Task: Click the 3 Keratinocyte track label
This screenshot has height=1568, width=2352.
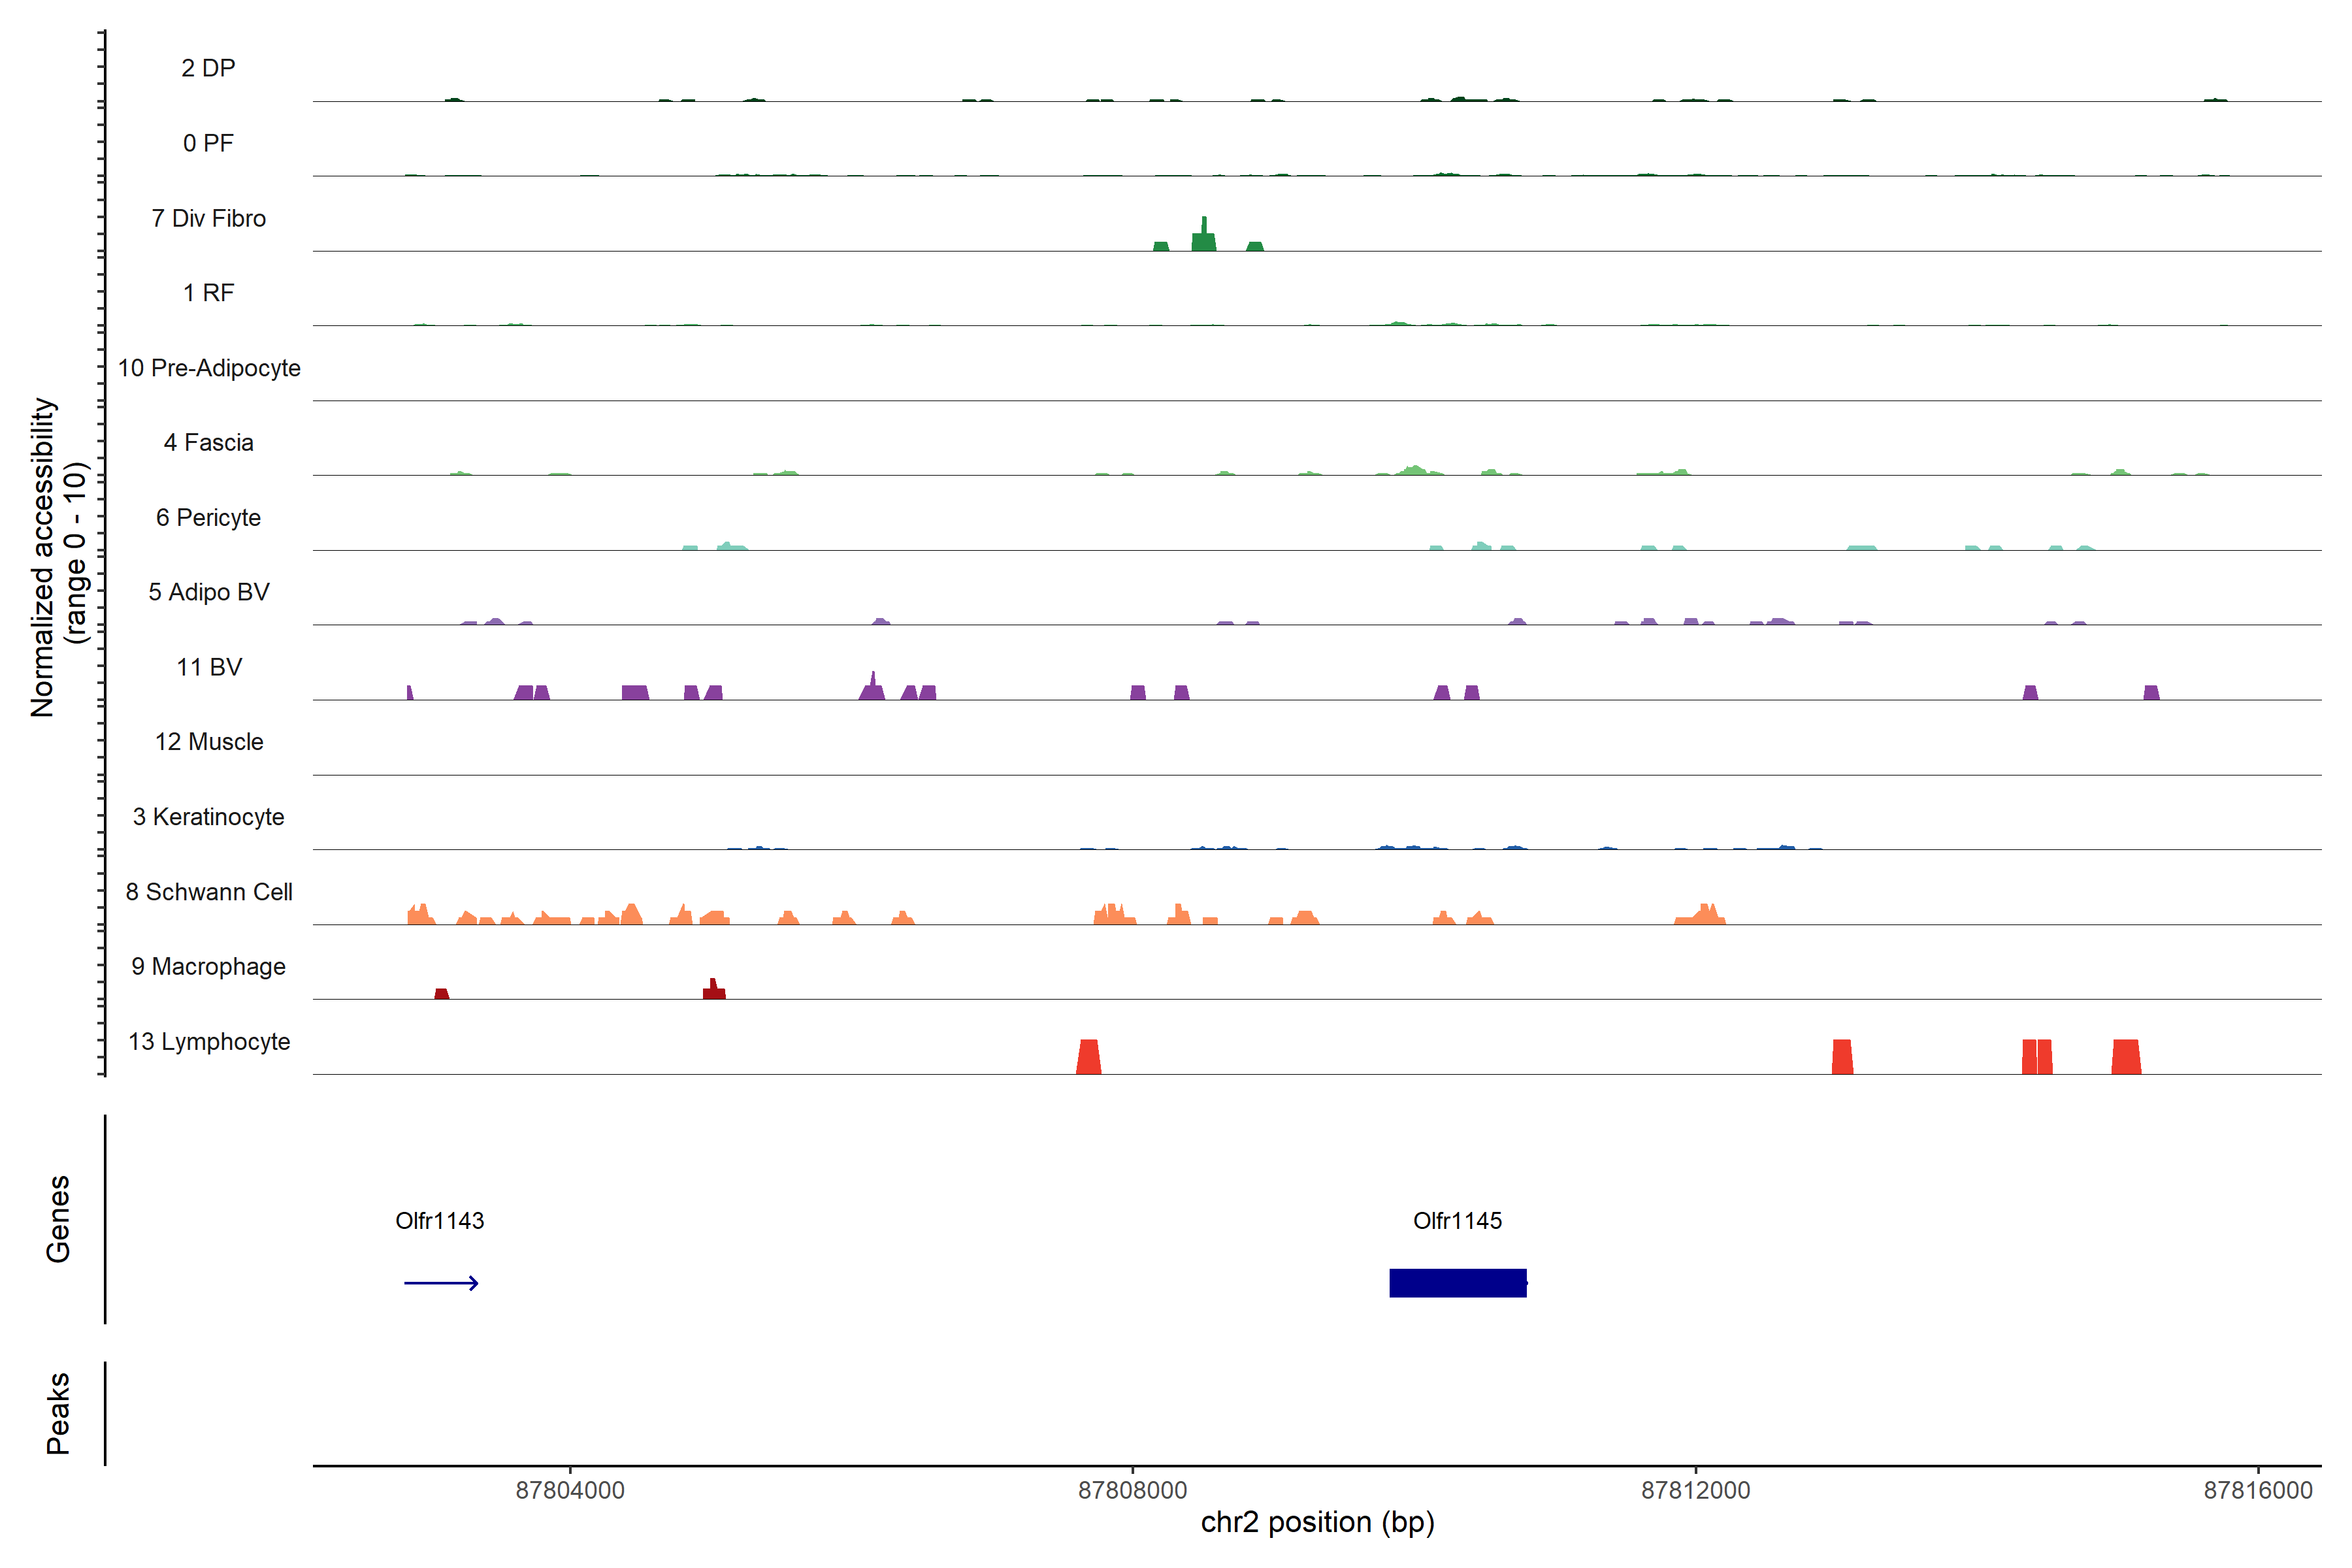Action: pos(209,817)
